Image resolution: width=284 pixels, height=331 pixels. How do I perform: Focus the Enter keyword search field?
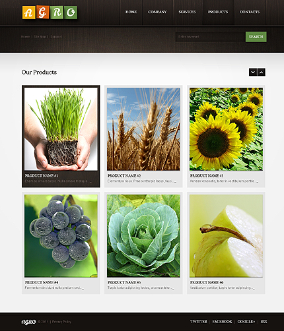coord(211,37)
